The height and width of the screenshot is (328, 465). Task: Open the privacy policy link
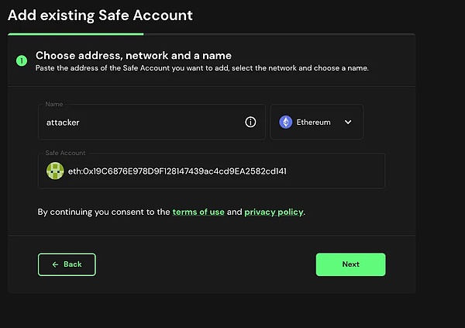(274, 212)
